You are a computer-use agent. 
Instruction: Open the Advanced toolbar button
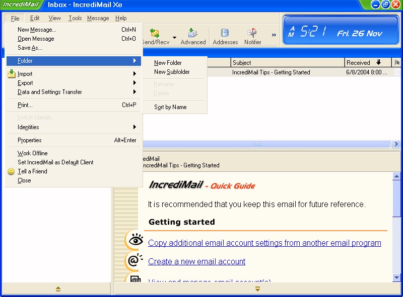(x=193, y=33)
